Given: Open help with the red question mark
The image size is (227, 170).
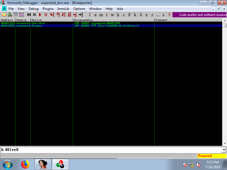Looking at the screenshot, I should (x=169, y=15).
